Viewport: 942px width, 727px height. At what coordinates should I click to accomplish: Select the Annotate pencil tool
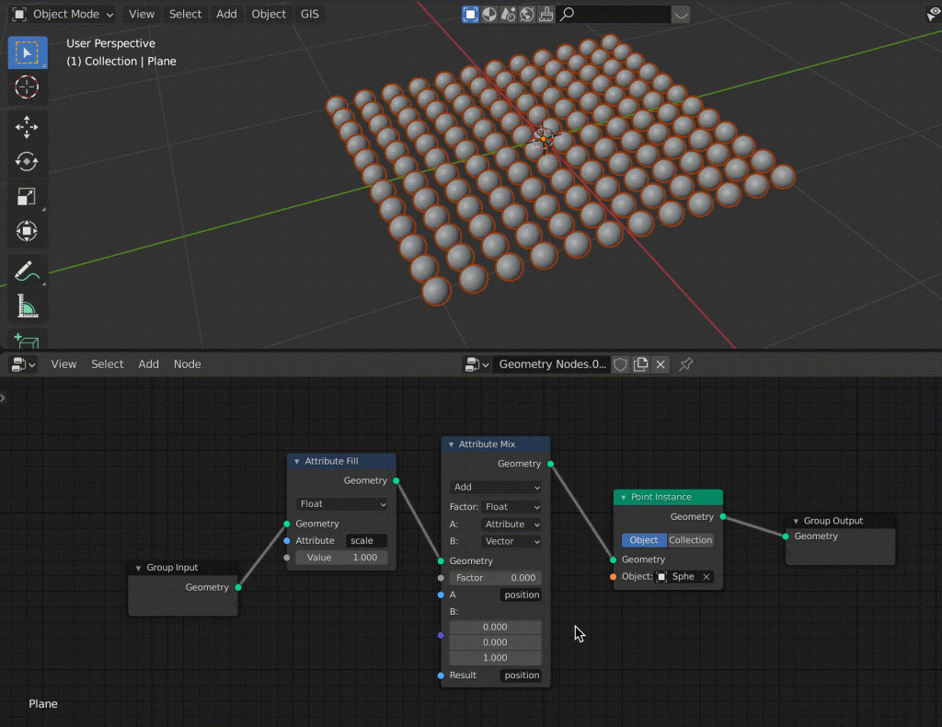tap(28, 271)
